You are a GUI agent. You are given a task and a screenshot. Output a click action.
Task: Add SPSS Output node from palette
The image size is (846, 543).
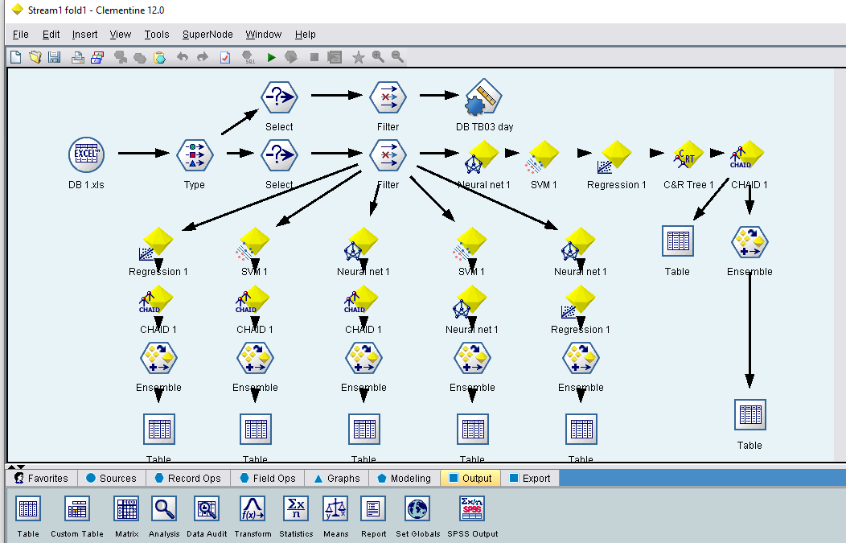tap(472, 509)
